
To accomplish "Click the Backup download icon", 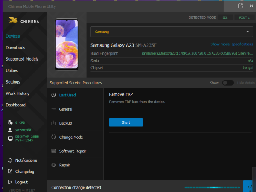I will click(54, 123).
